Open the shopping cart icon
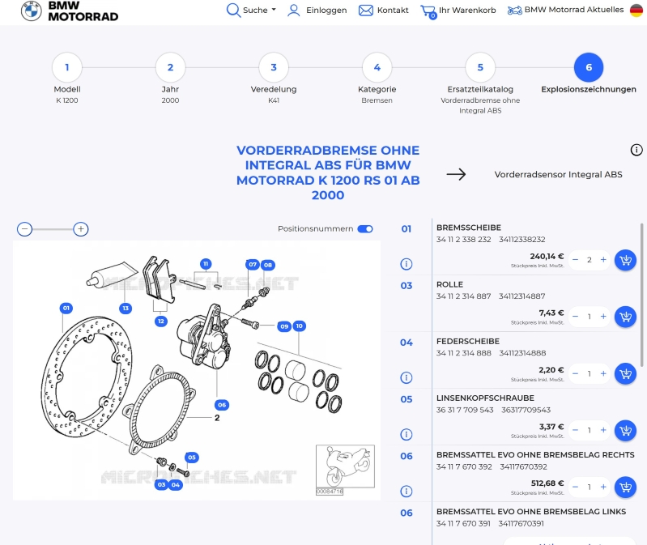 point(428,11)
